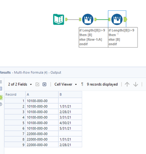Select the 1/31/21 cell in record 2

[x=70, y=106]
